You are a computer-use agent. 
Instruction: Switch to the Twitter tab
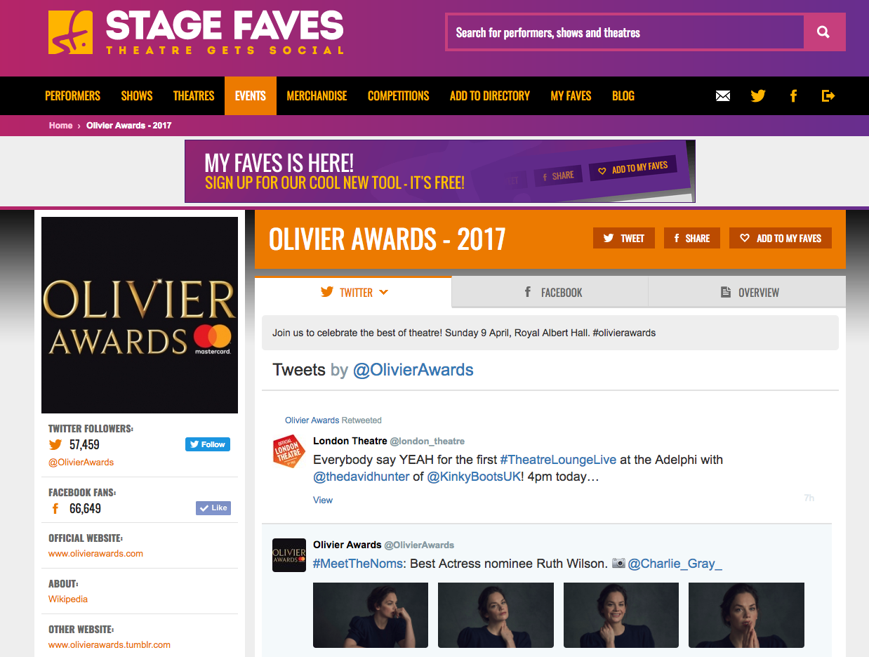coord(353,293)
